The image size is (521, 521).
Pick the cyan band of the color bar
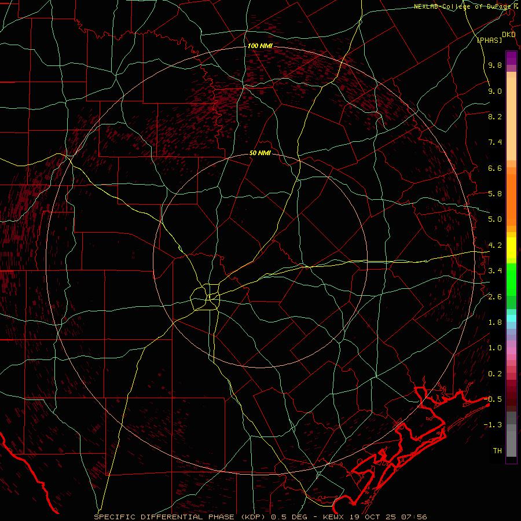[511, 318]
